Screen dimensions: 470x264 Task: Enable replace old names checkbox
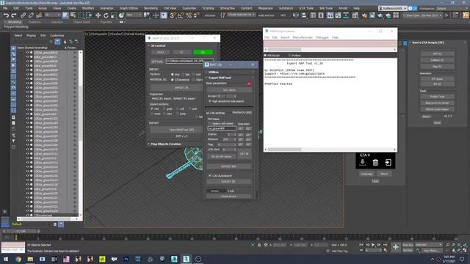[209, 123]
